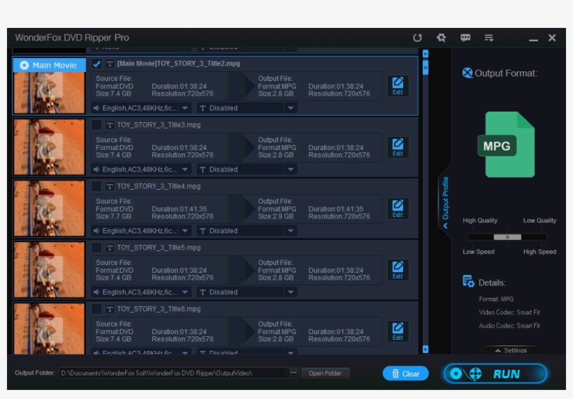Screen dimensions: 573x399
Task: Click the 'TOY_STORY_3_Title4.mpg' filename text
Action: tap(159, 186)
